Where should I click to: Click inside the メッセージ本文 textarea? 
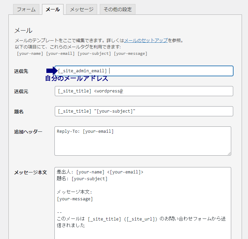click(143, 203)
